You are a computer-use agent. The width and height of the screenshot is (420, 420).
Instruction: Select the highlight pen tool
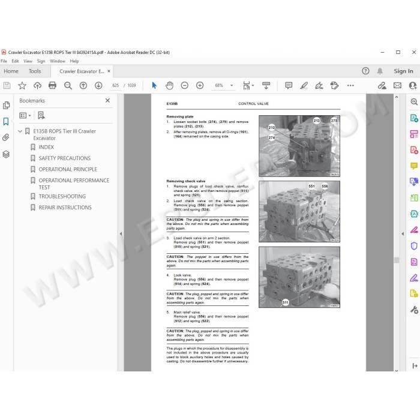click(304, 85)
